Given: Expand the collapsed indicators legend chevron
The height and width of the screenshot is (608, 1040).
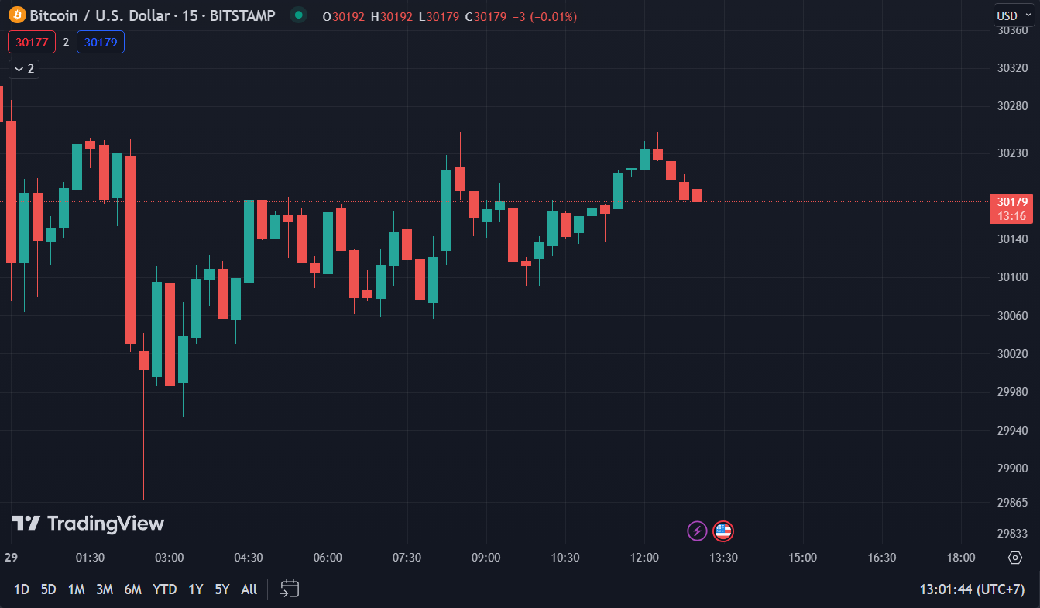Looking at the screenshot, I should 24,69.
